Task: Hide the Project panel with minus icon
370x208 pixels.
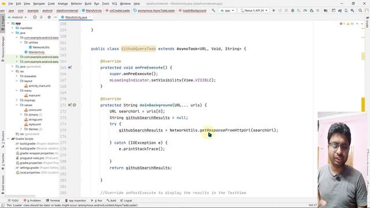Action: point(55,17)
